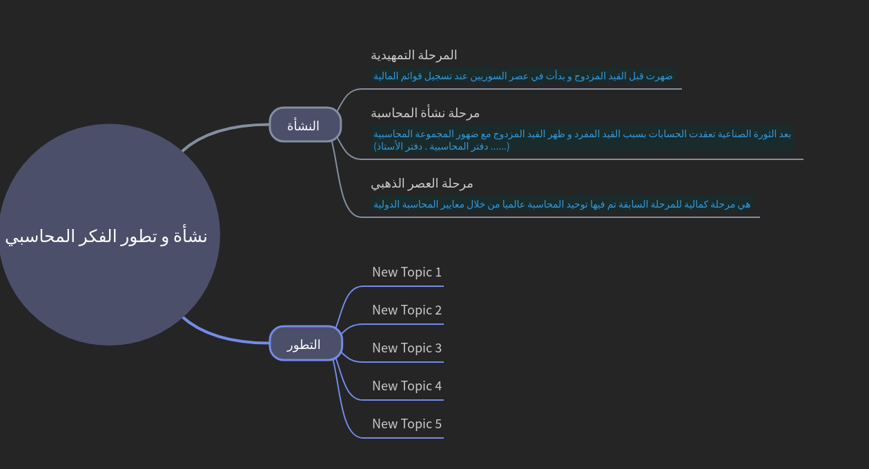
Task: Select the New Topic 4 node
Action: point(407,386)
